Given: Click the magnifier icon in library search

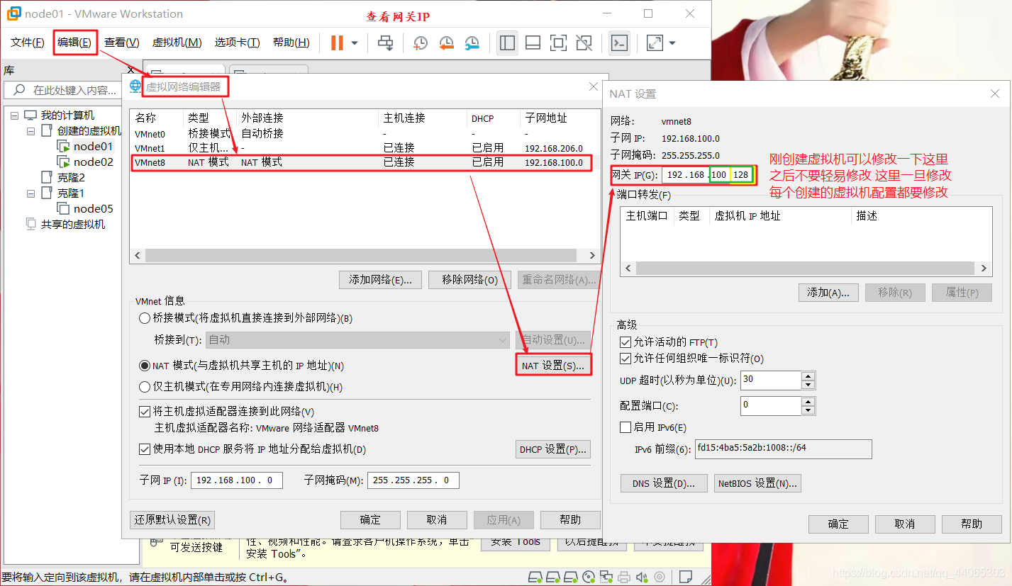Looking at the screenshot, I should pyautogui.click(x=19, y=90).
